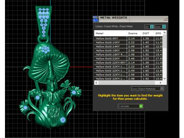Click grams value 2.49 in Yellow Gold:14KY row

pyautogui.click(x=134, y=46)
